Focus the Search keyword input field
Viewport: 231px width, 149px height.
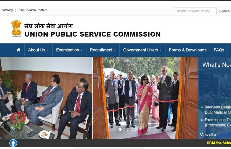(x=195, y=11)
